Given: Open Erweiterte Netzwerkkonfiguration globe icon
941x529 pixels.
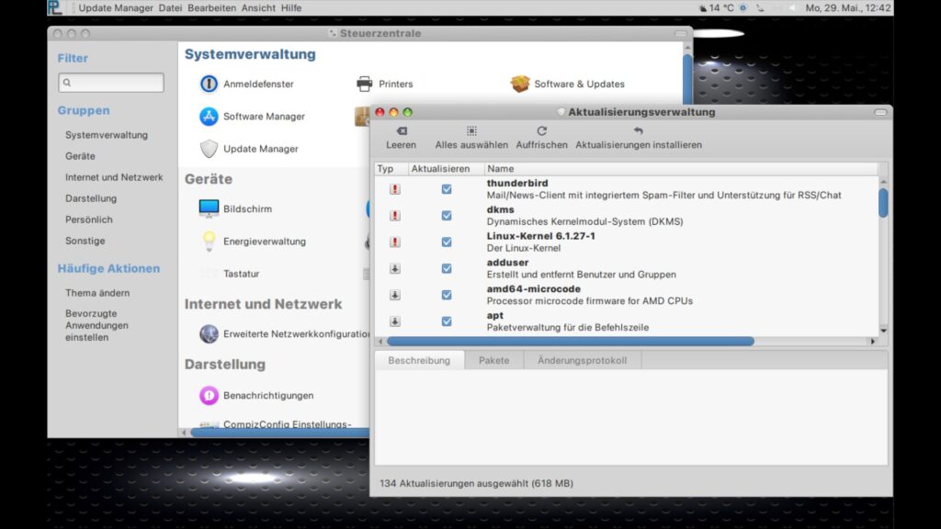Looking at the screenshot, I should [209, 333].
